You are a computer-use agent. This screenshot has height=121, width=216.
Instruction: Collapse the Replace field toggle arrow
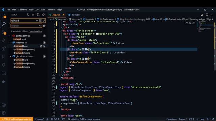coord(9,23)
